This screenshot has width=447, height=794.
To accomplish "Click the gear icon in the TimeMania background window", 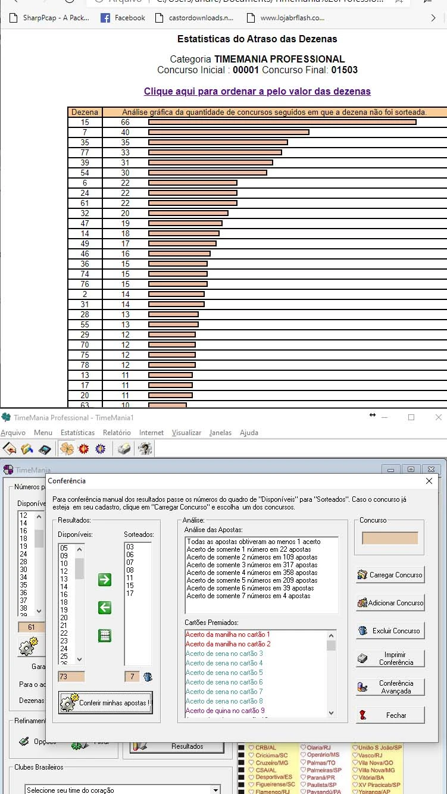I will point(28,647).
